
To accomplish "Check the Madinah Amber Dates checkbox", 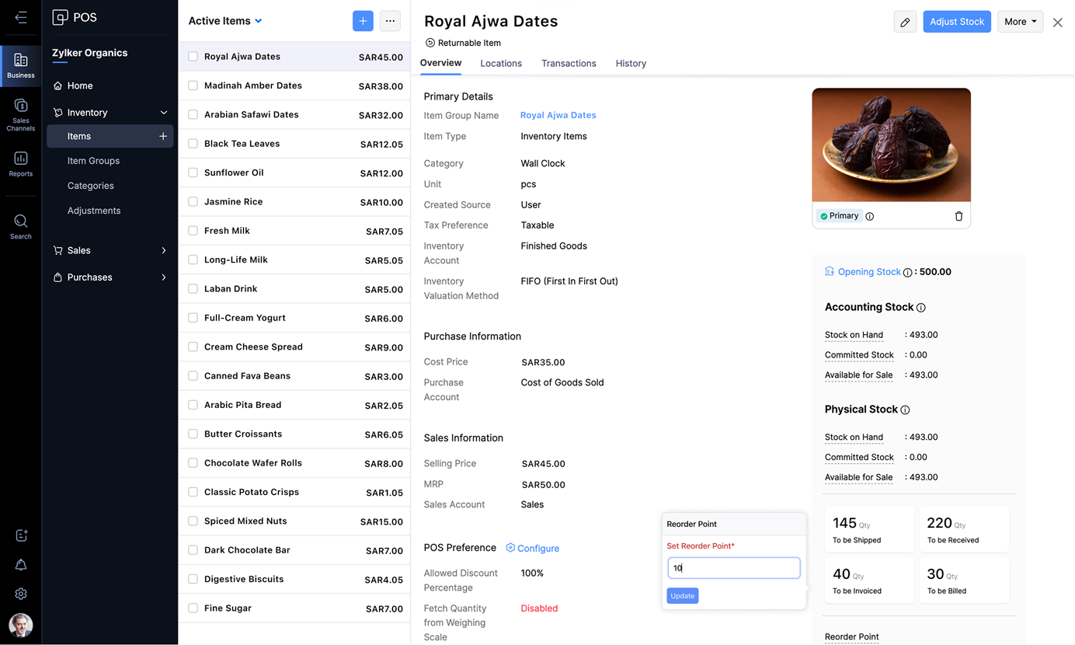I will point(193,85).
